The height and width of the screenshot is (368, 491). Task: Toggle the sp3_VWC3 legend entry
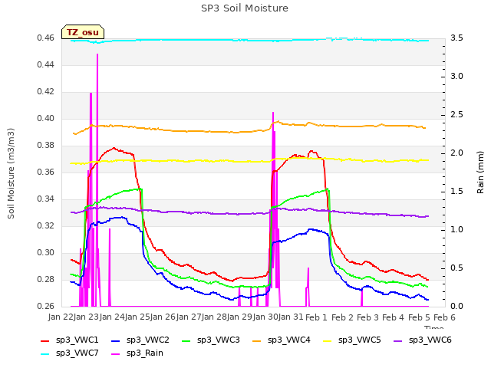211,340
